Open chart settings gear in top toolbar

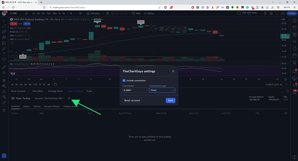click(x=271, y=13)
